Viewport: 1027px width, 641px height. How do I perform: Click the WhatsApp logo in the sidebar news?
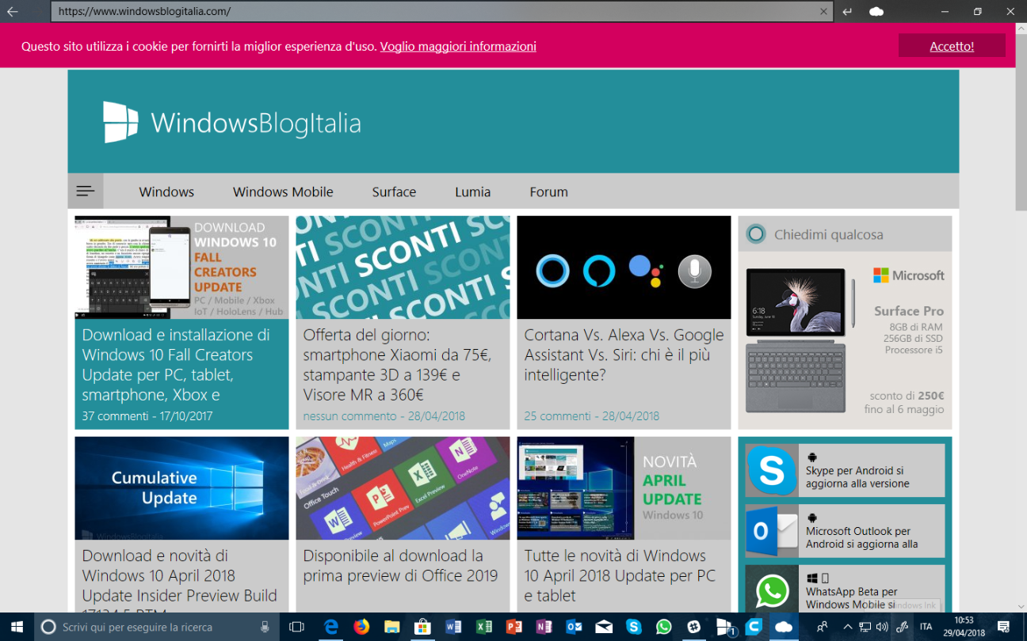772,589
